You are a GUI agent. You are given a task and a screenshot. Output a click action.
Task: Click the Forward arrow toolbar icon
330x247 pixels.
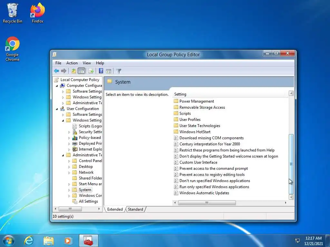tap(63, 71)
